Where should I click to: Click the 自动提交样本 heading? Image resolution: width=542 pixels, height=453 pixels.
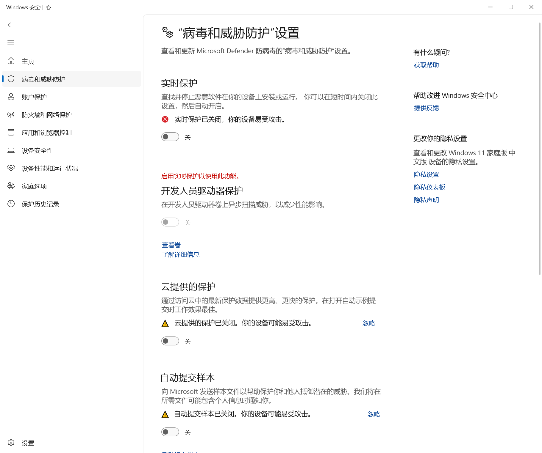[188, 378]
